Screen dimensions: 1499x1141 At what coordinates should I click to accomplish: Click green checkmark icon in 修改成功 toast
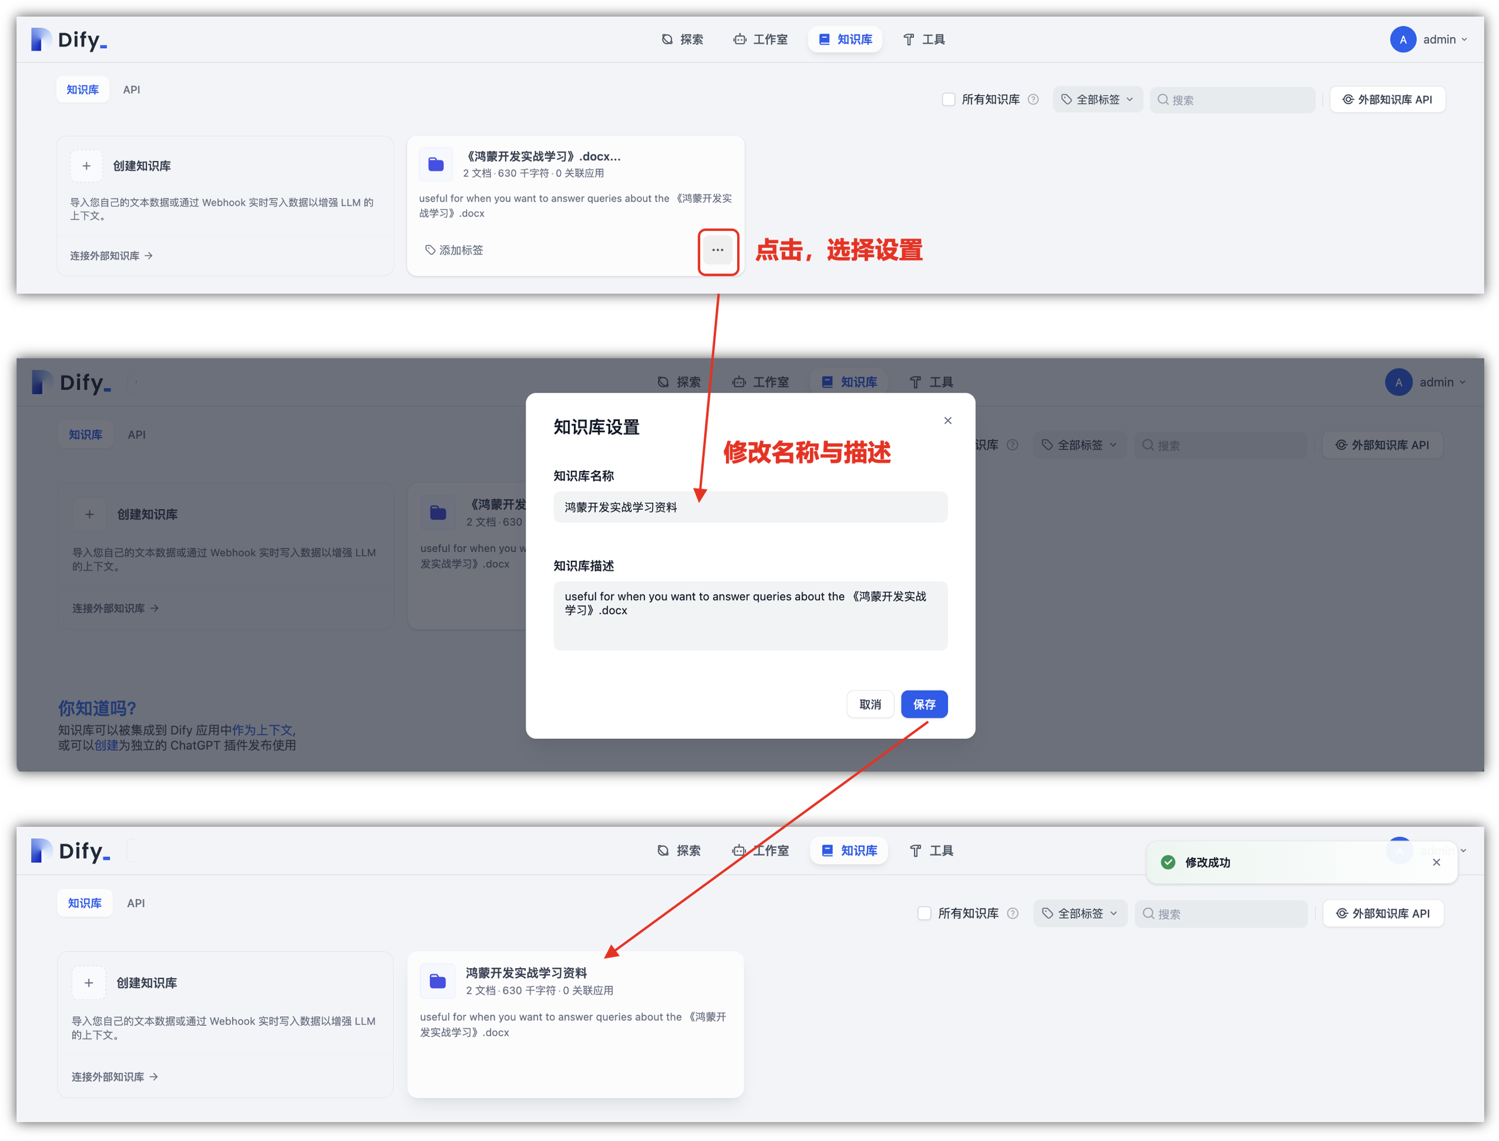click(x=1167, y=862)
